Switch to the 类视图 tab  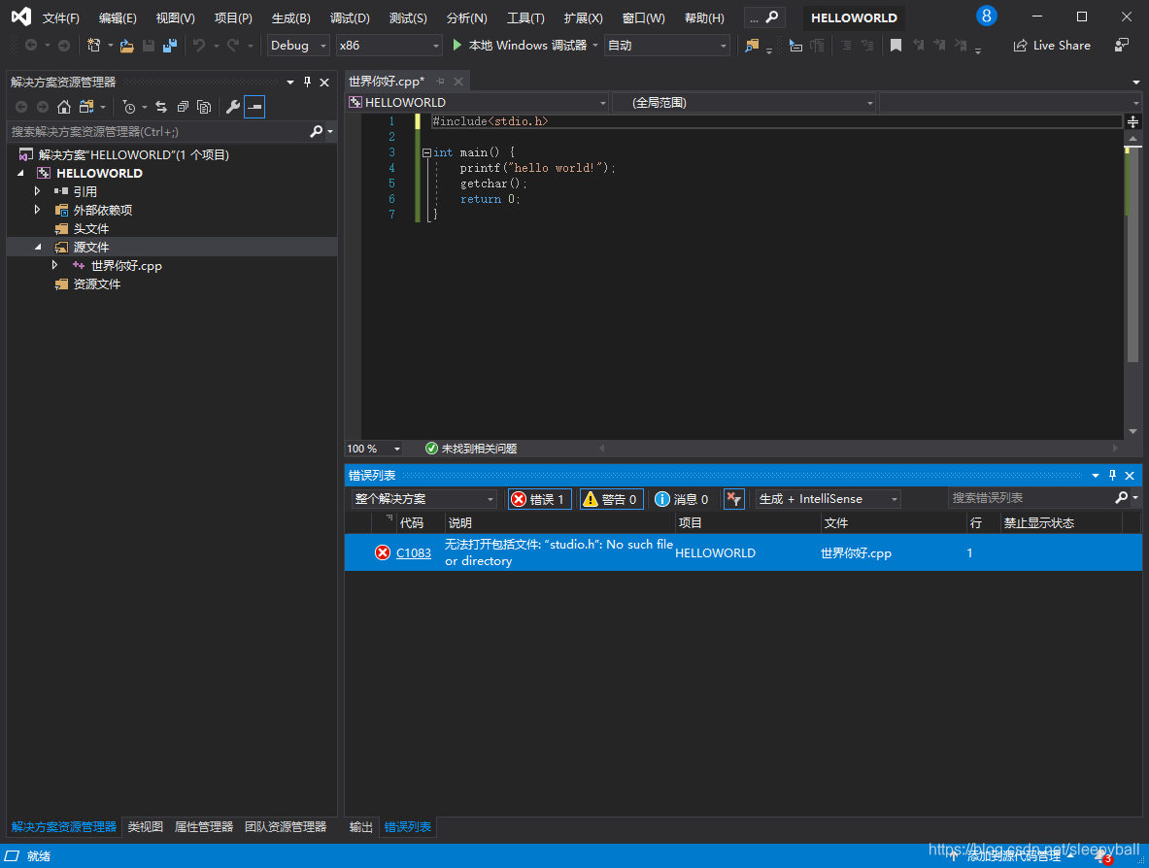[145, 827]
